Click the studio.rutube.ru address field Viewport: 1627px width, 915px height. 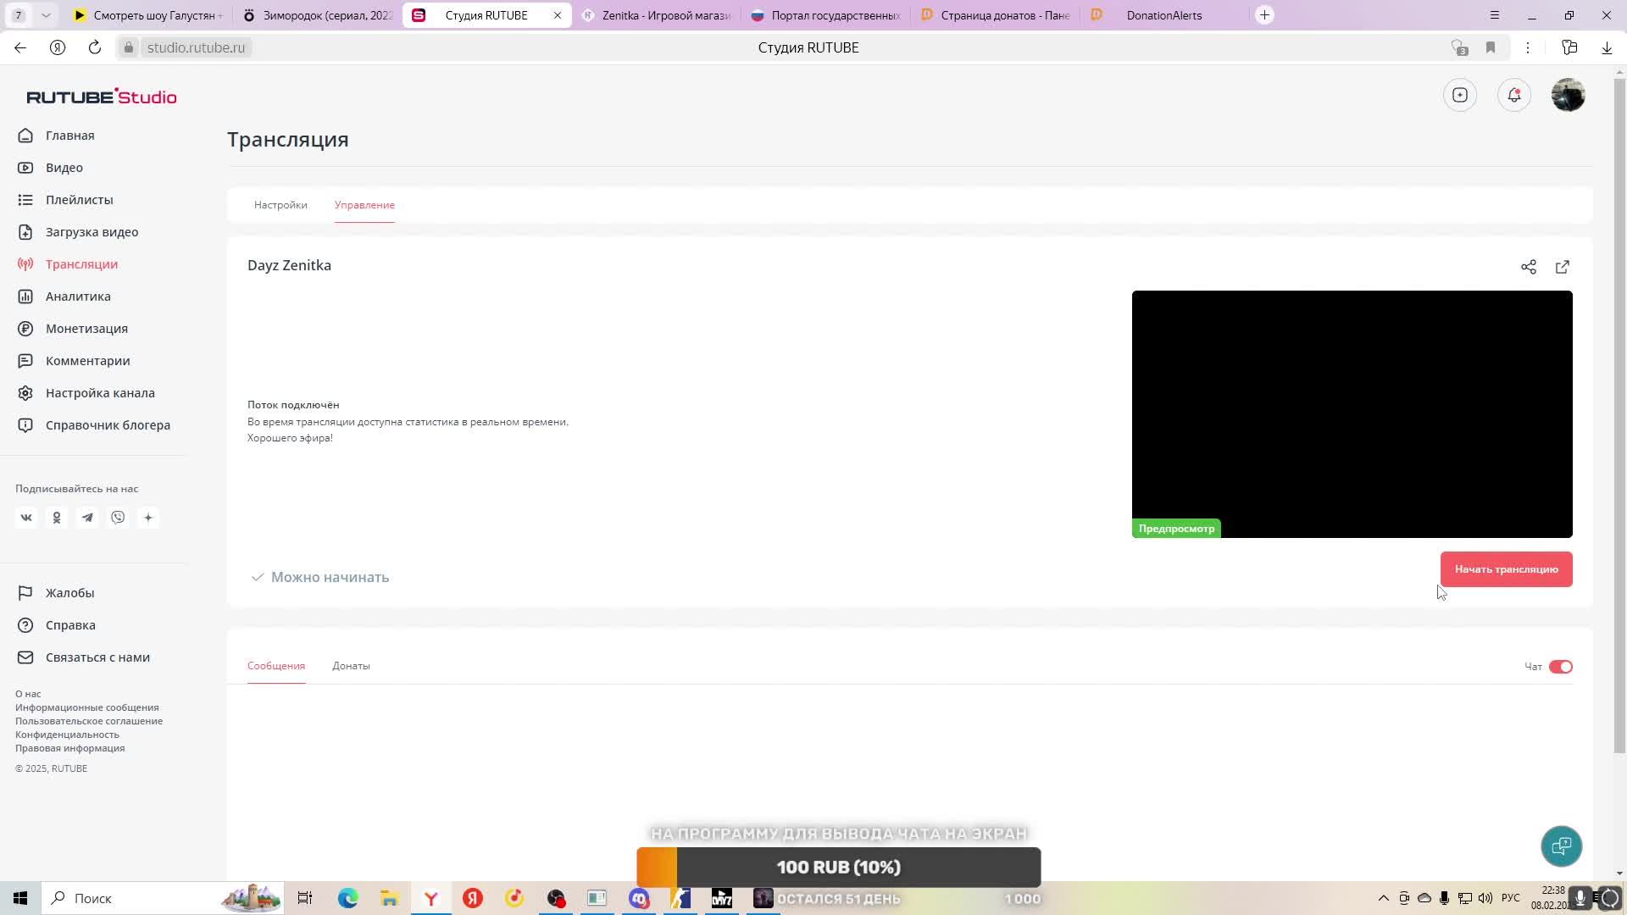[196, 47]
